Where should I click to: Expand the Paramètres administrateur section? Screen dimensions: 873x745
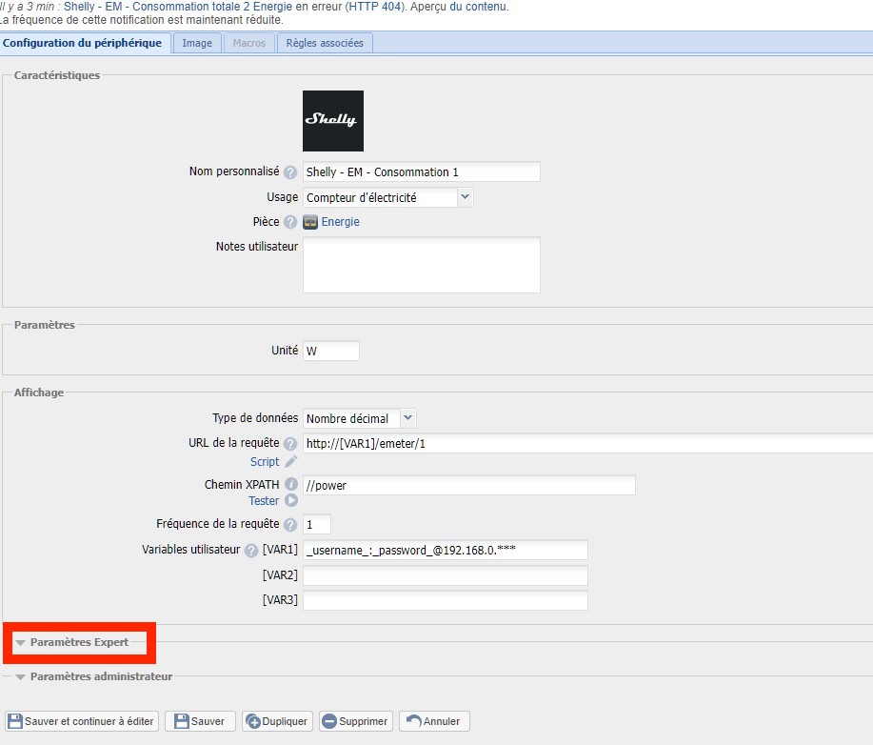[101, 676]
